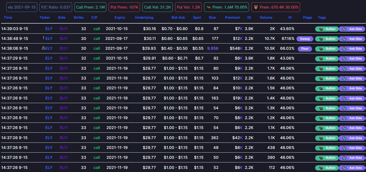This screenshot has width=366, height=172.
Task: Click the bull icon in the Sweep row's Bullish tag
Action: 321,39
